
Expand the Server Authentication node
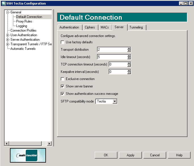[x=8, y=40]
